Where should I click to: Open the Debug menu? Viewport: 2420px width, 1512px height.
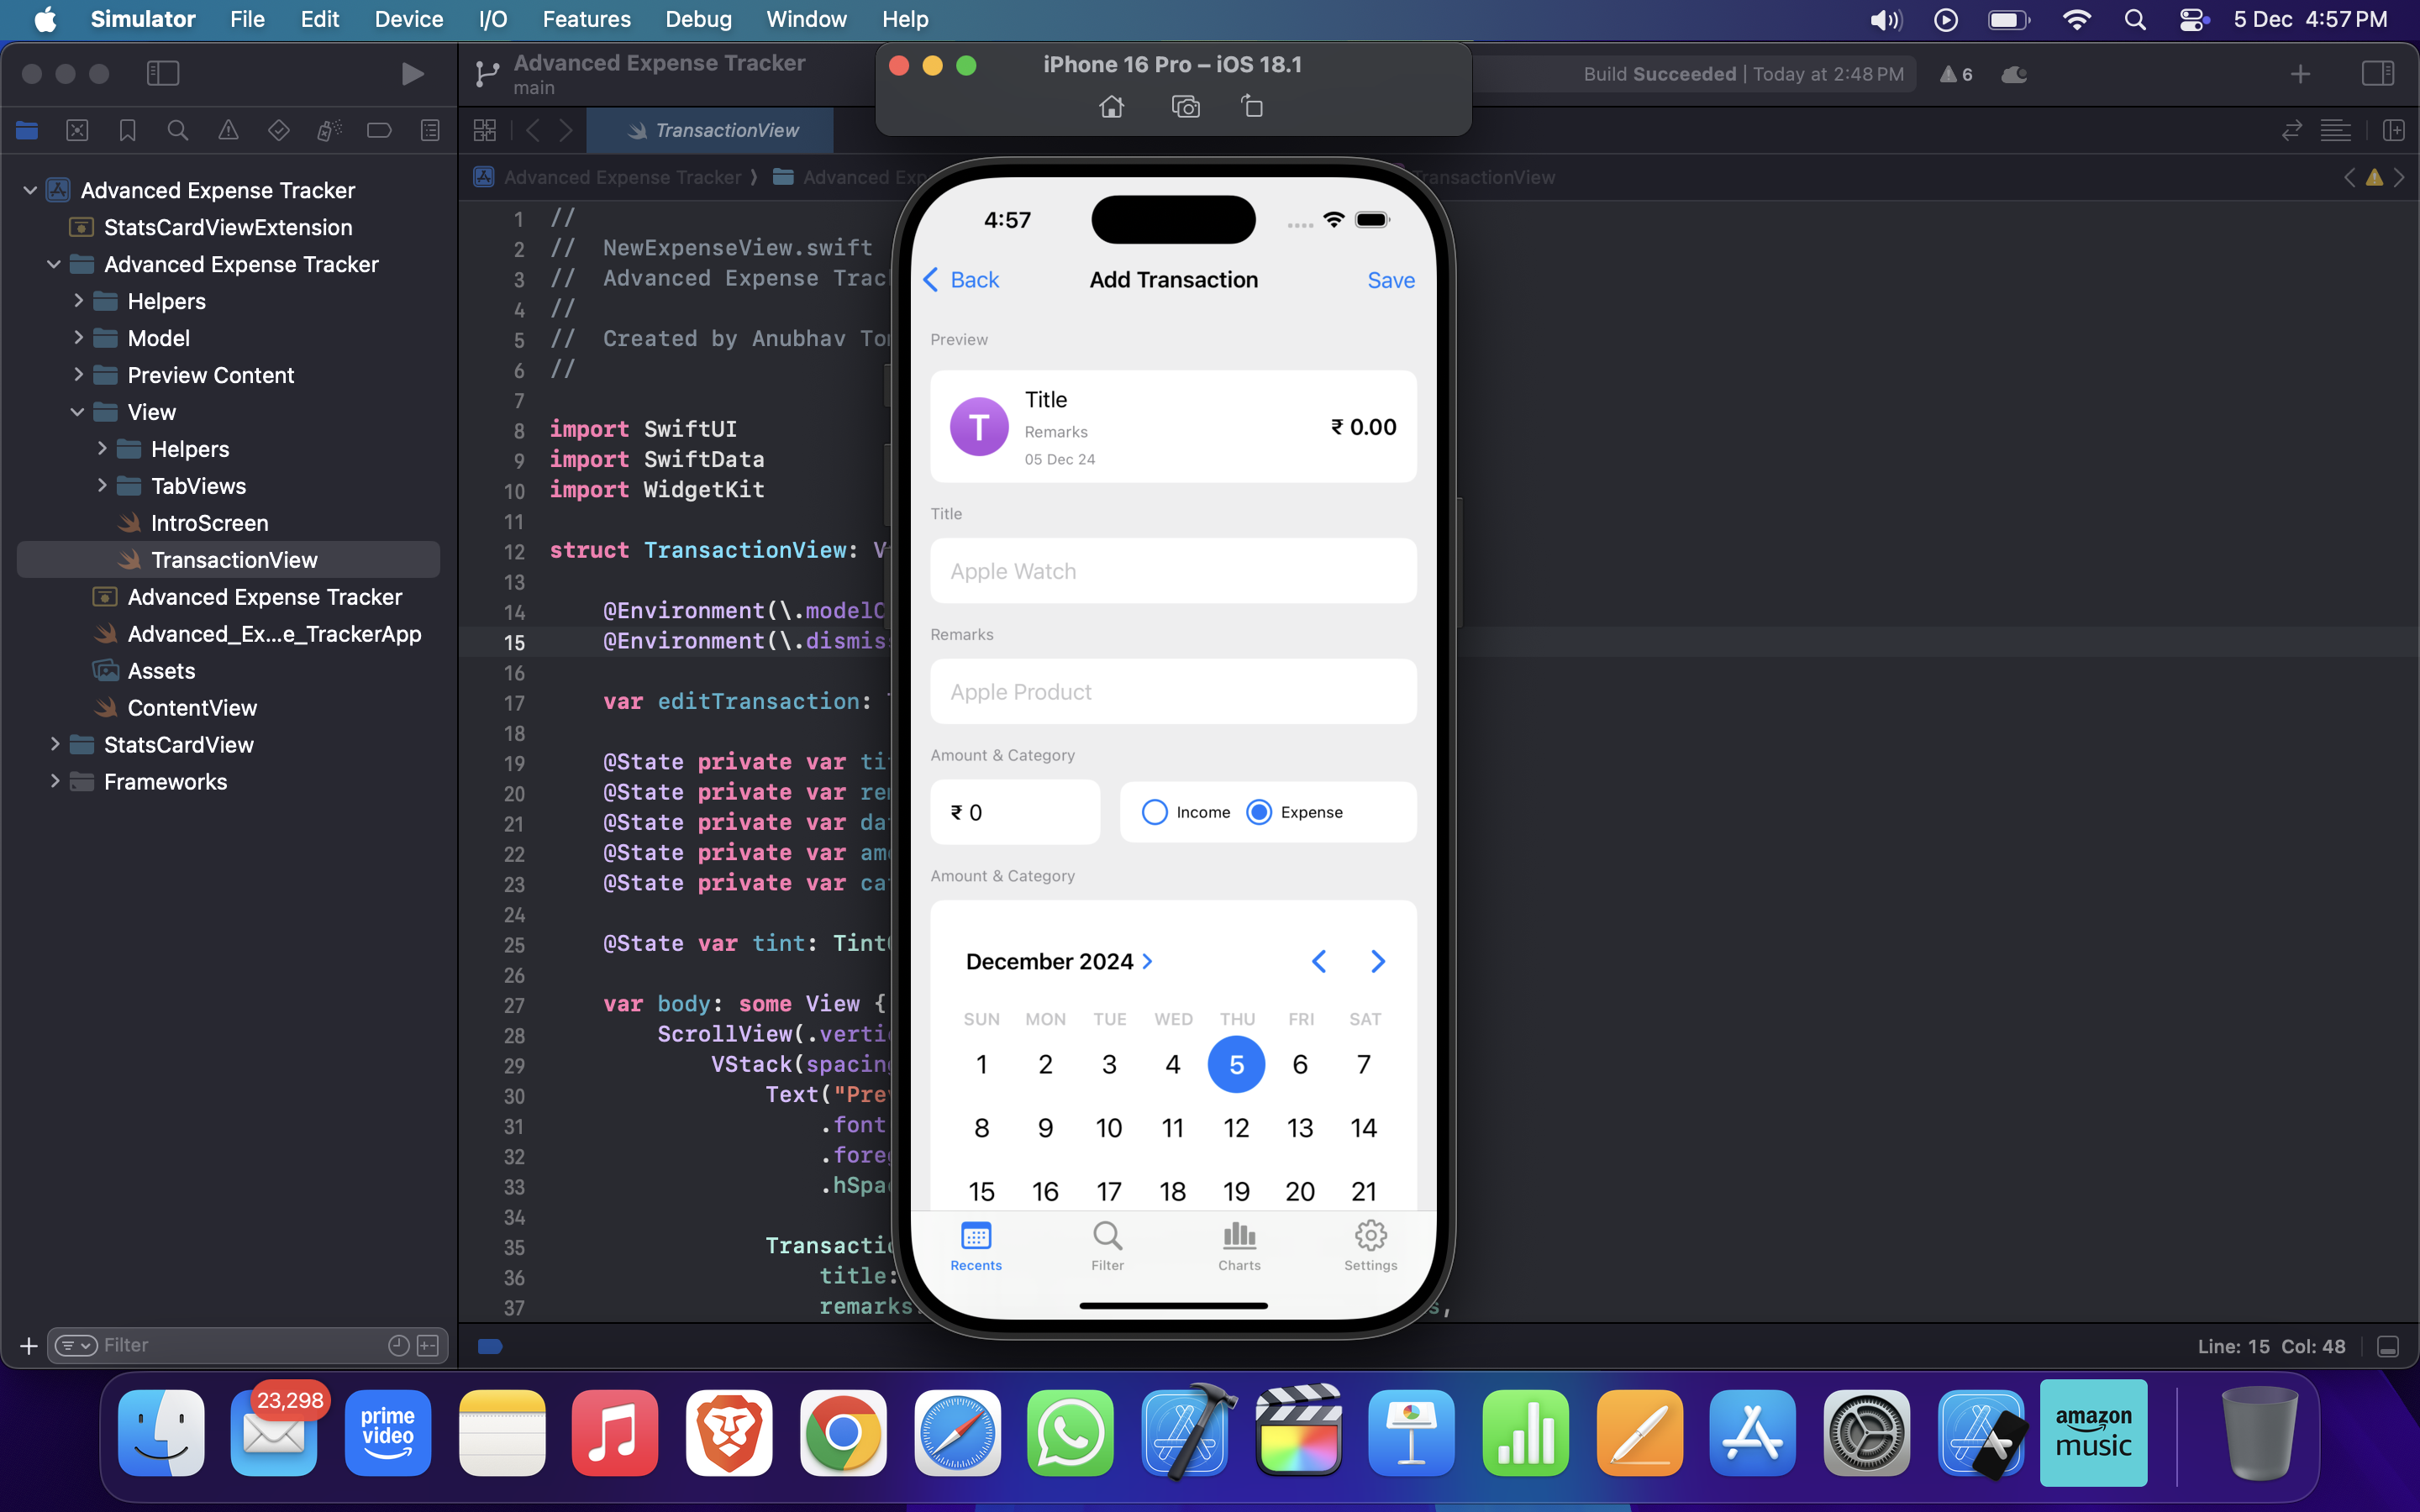(698, 19)
